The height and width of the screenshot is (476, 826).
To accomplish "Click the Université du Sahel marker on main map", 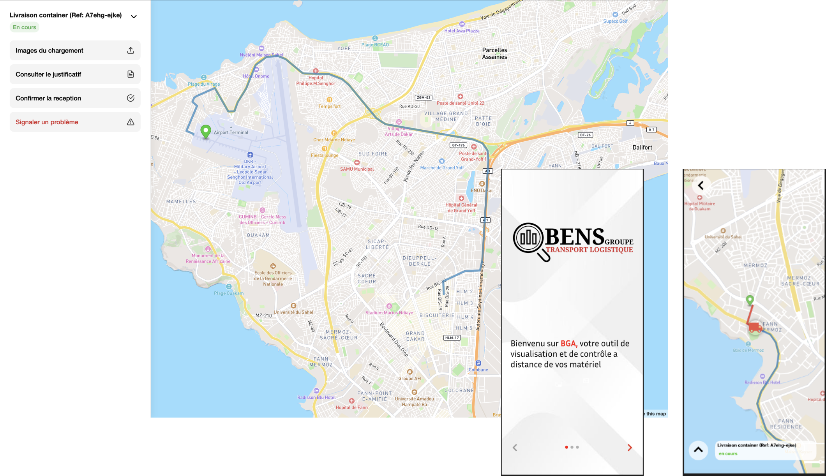I will (293, 306).
